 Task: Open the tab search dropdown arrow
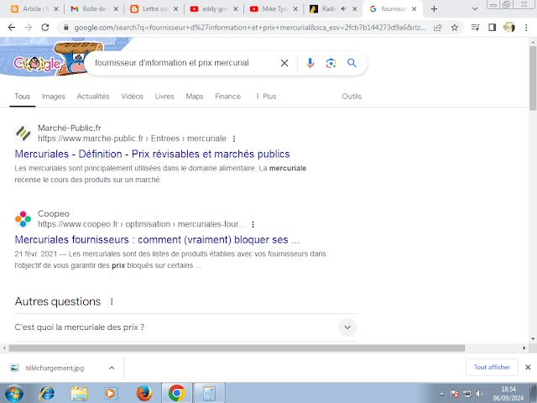click(475, 9)
